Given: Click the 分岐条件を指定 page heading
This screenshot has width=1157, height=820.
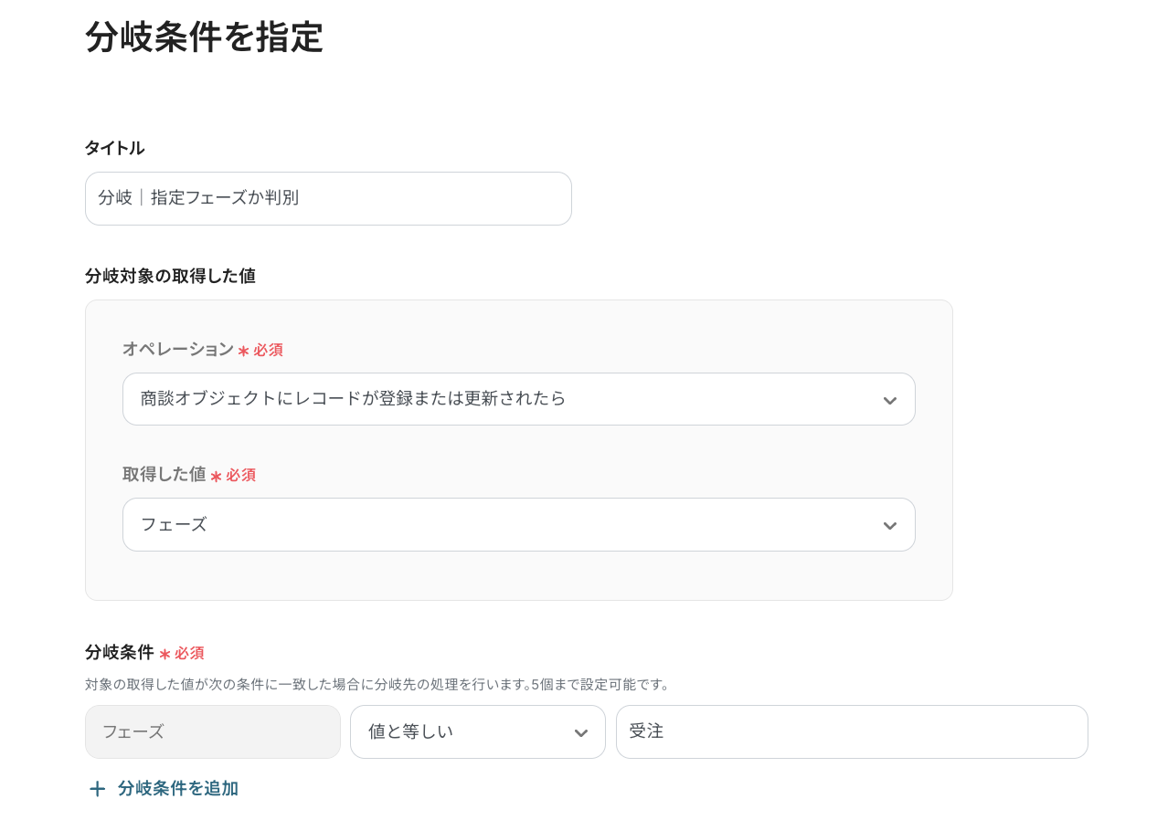Looking at the screenshot, I should 204,37.
